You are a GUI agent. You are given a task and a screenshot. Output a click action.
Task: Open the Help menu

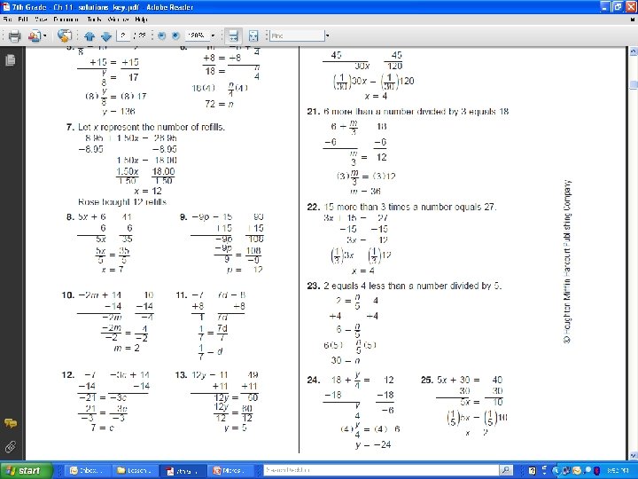[x=141, y=20]
